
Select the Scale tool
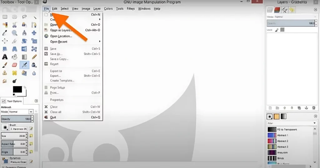click(x=34, y=41)
